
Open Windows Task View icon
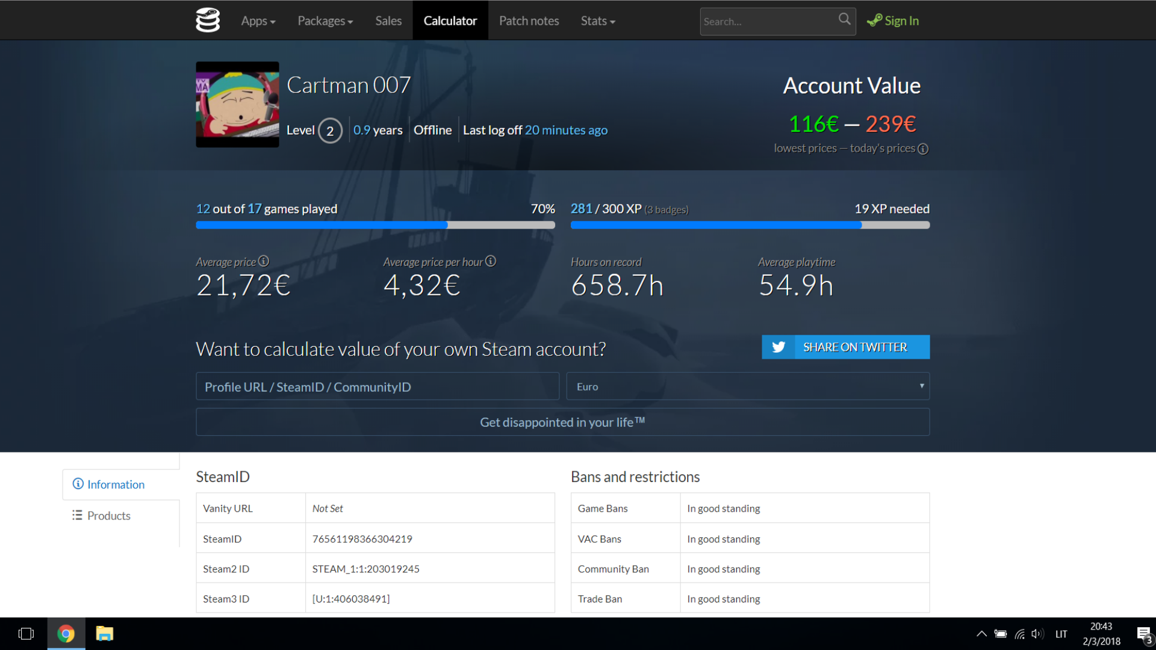click(x=26, y=634)
